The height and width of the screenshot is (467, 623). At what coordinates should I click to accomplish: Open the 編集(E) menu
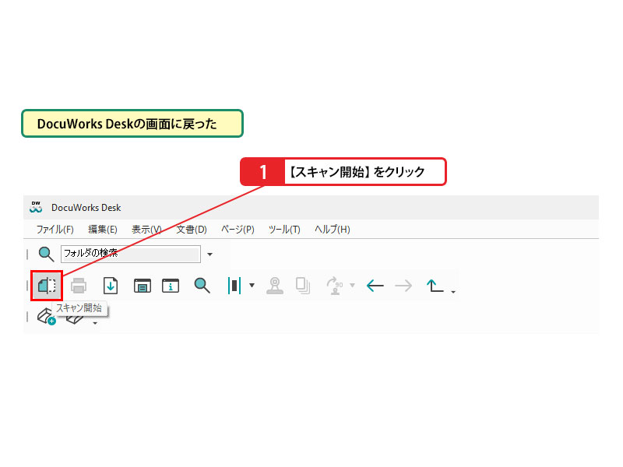click(103, 230)
